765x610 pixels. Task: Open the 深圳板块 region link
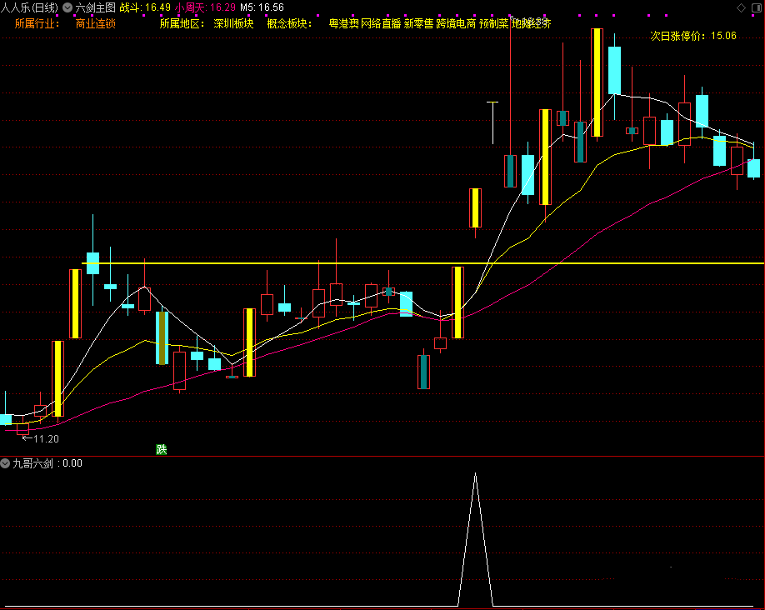pyautogui.click(x=233, y=23)
